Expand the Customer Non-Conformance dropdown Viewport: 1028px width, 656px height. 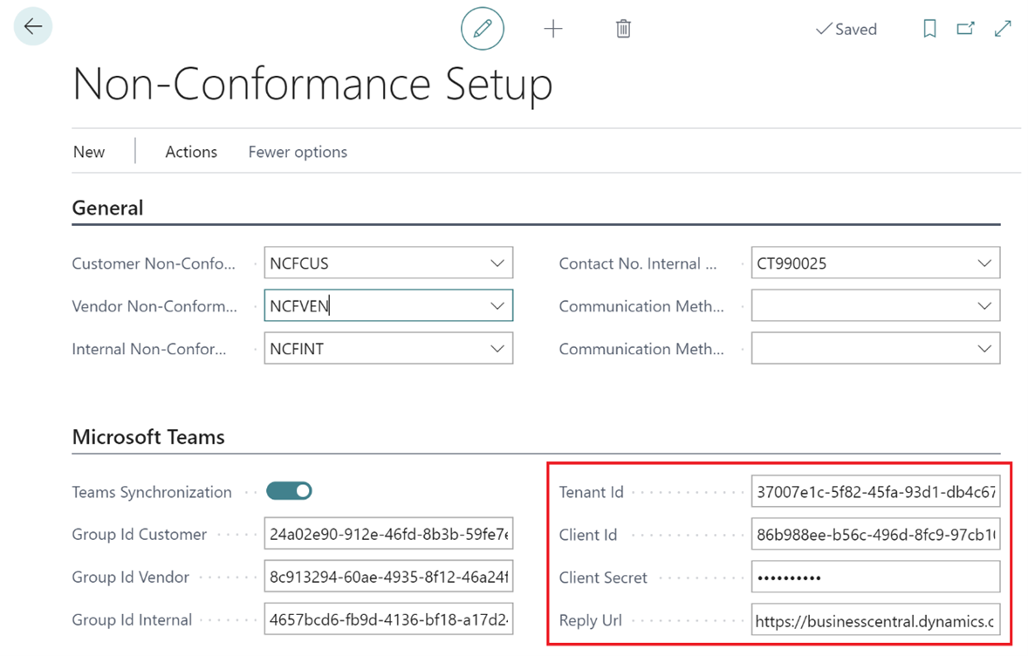[x=497, y=263]
